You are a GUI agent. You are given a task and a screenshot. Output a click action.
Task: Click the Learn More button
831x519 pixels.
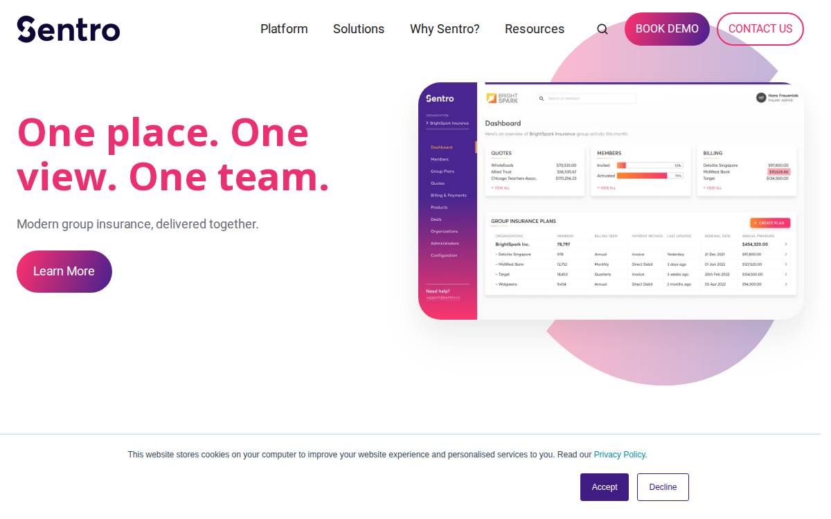click(x=64, y=271)
